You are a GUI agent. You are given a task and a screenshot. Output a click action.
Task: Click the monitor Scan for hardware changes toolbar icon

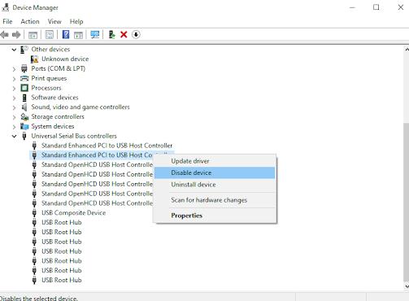click(x=95, y=34)
